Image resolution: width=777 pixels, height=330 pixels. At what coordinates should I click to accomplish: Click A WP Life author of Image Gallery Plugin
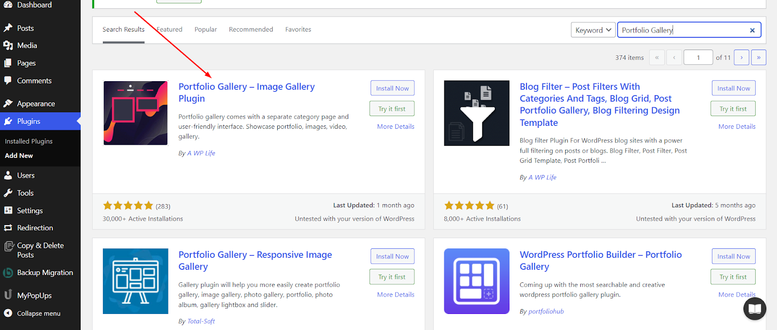pos(202,153)
